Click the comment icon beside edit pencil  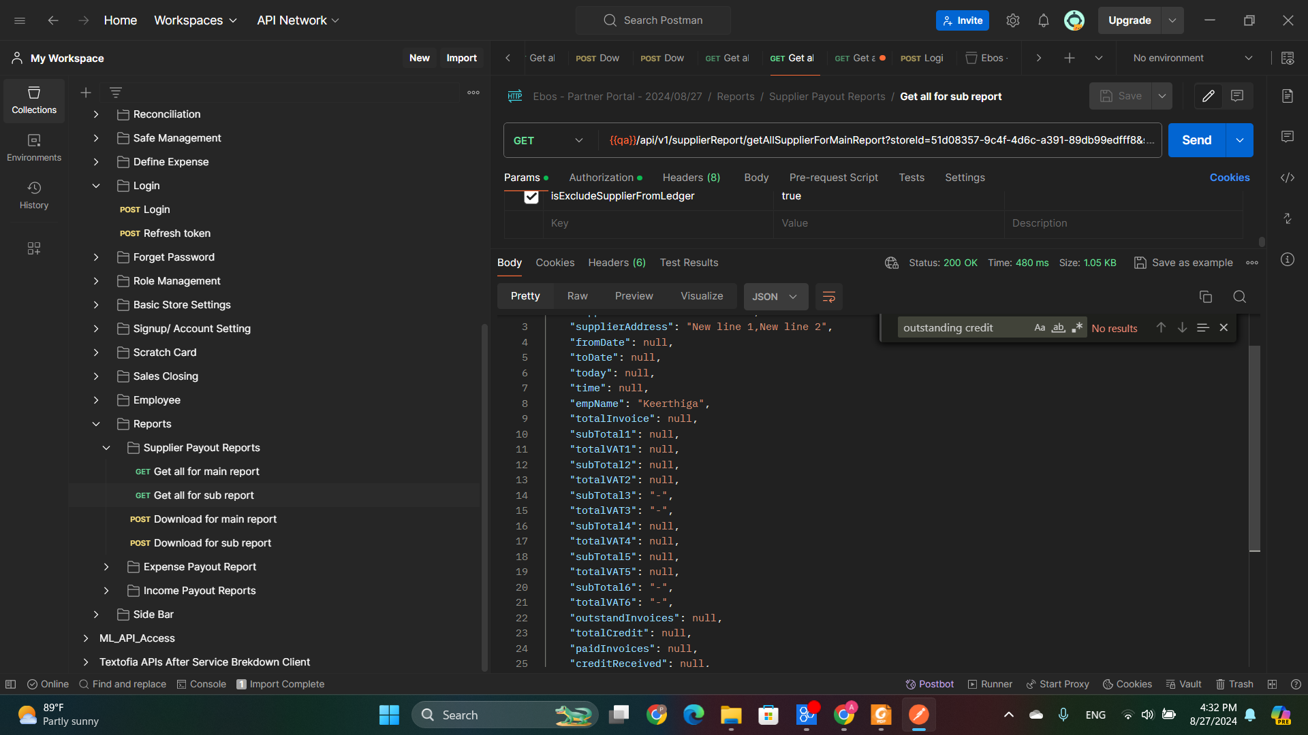pos(1237,96)
